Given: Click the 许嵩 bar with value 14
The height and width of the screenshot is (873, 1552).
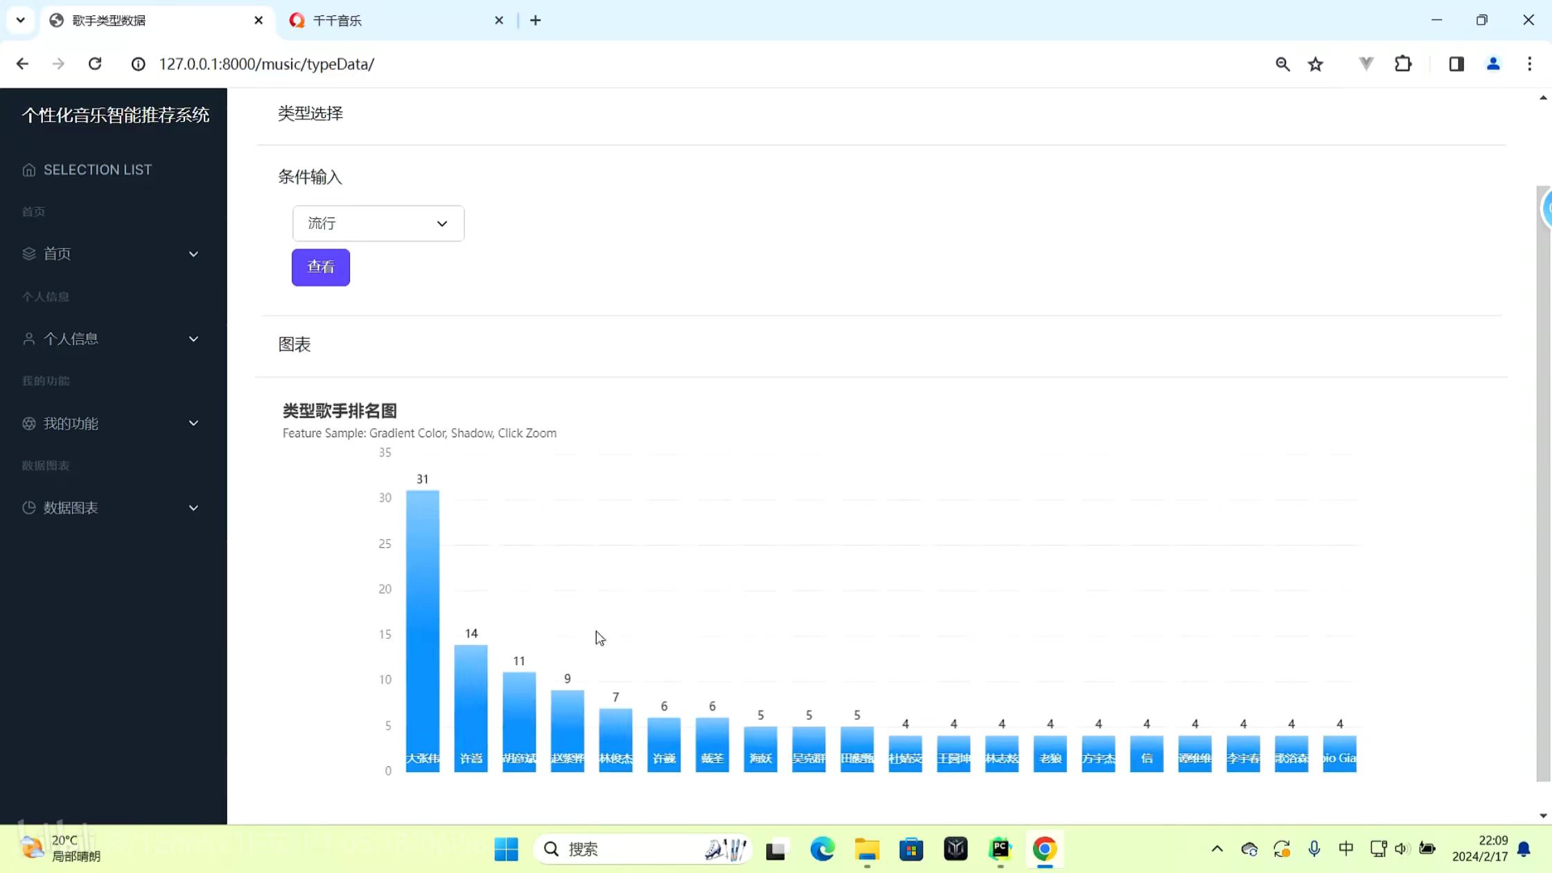Looking at the screenshot, I should (x=471, y=708).
